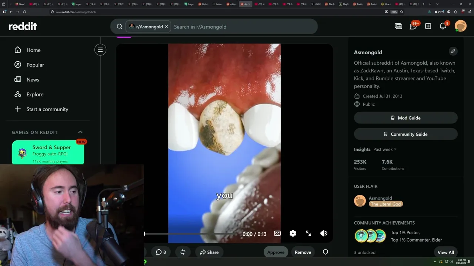Open the Community Guide
Image resolution: width=474 pixels, height=266 pixels.
click(406, 134)
